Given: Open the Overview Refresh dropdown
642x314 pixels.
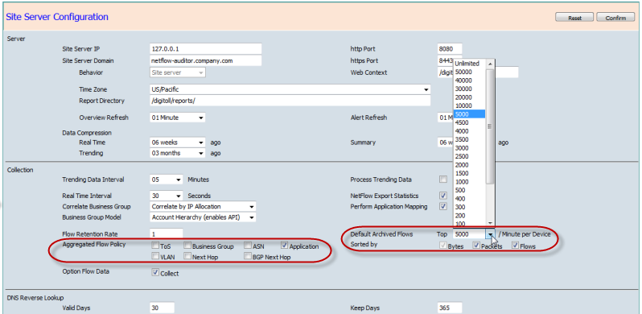Looking at the screenshot, I should coord(178,118).
